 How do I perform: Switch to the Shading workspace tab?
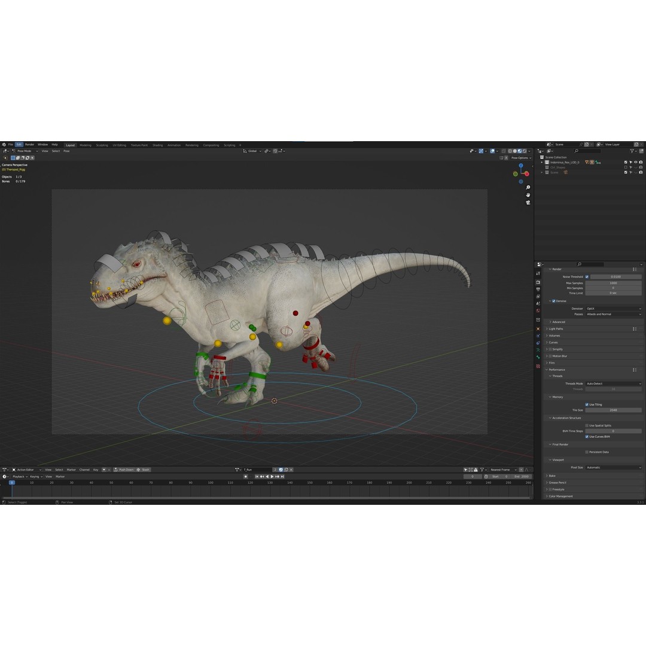coord(157,145)
